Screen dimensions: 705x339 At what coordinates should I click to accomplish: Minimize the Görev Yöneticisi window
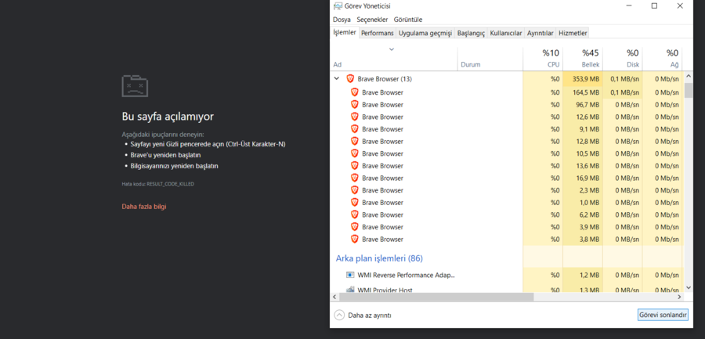(x=628, y=5)
